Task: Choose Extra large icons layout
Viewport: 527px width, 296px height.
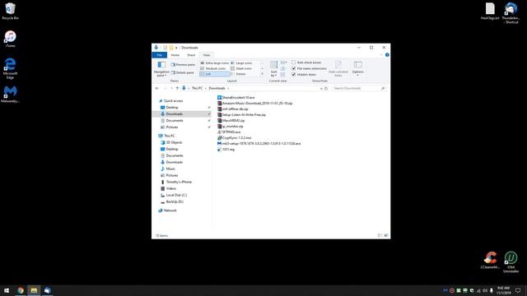Action: pos(214,63)
